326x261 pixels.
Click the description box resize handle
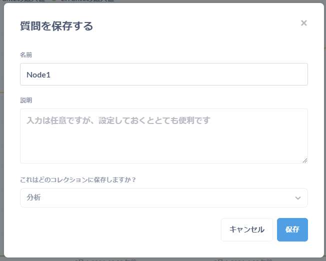point(304,159)
